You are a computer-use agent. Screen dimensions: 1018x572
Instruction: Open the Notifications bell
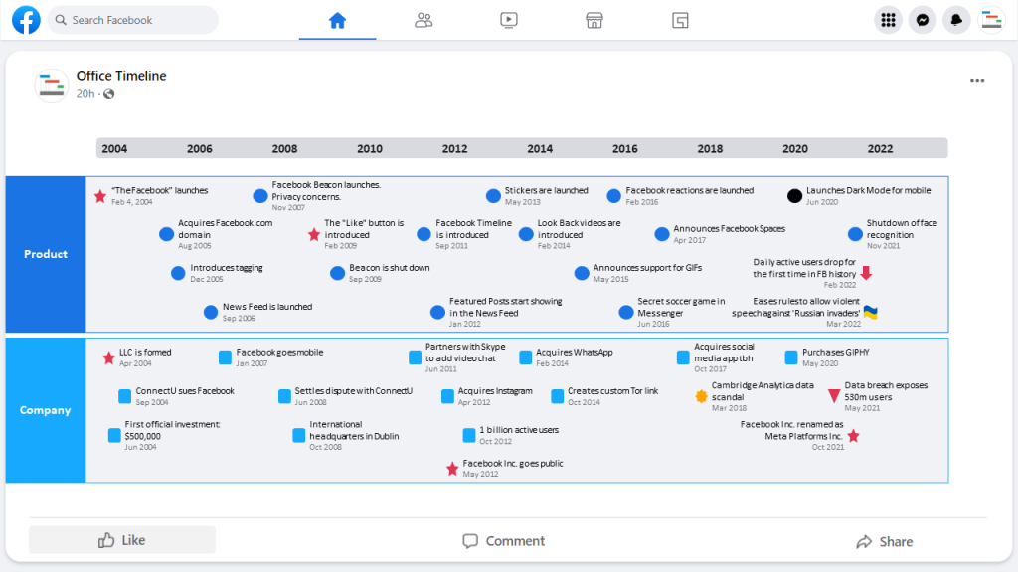(956, 20)
